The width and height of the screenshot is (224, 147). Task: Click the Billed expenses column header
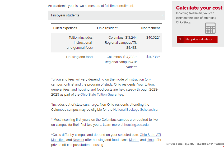click(x=65, y=28)
